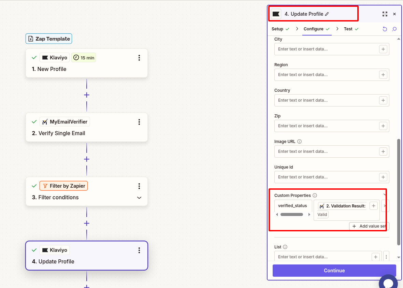Open three-dot menu on New Profile step
The height and width of the screenshot is (288, 403).
(x=139, y=58)
